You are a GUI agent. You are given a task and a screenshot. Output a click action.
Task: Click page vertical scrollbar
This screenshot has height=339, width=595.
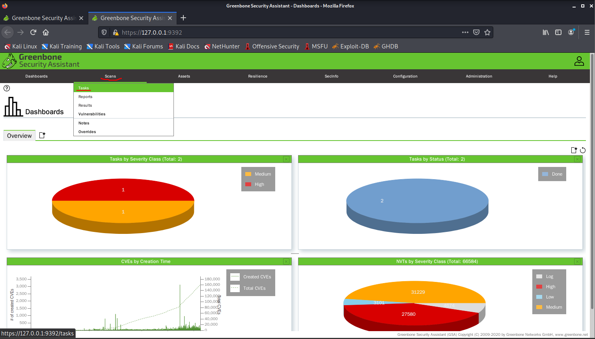[592, 181]
